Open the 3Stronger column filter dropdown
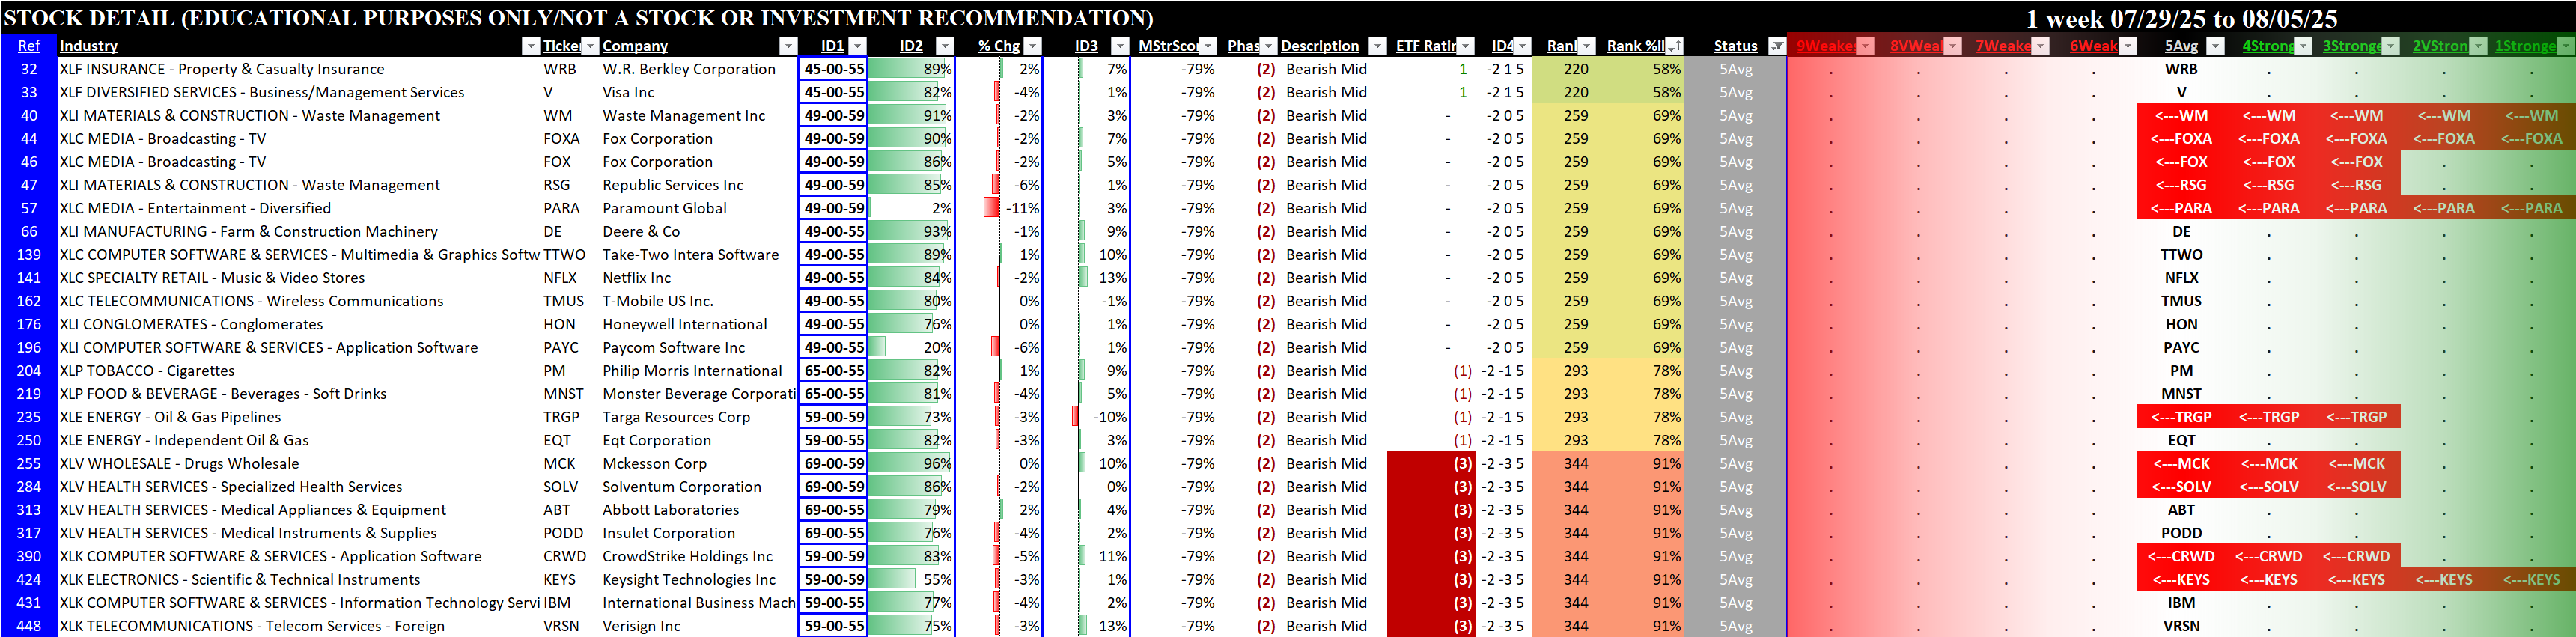 point(2390,46)
